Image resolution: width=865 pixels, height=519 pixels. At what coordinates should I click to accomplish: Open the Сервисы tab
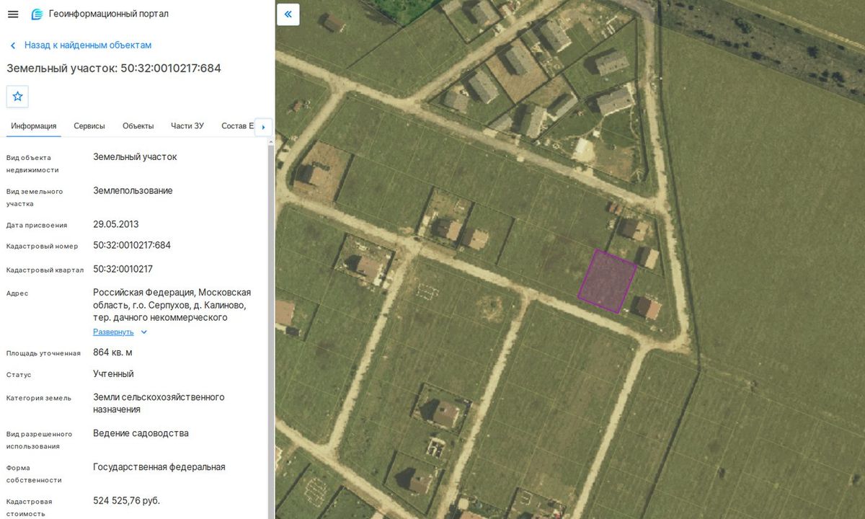[89, 126]
